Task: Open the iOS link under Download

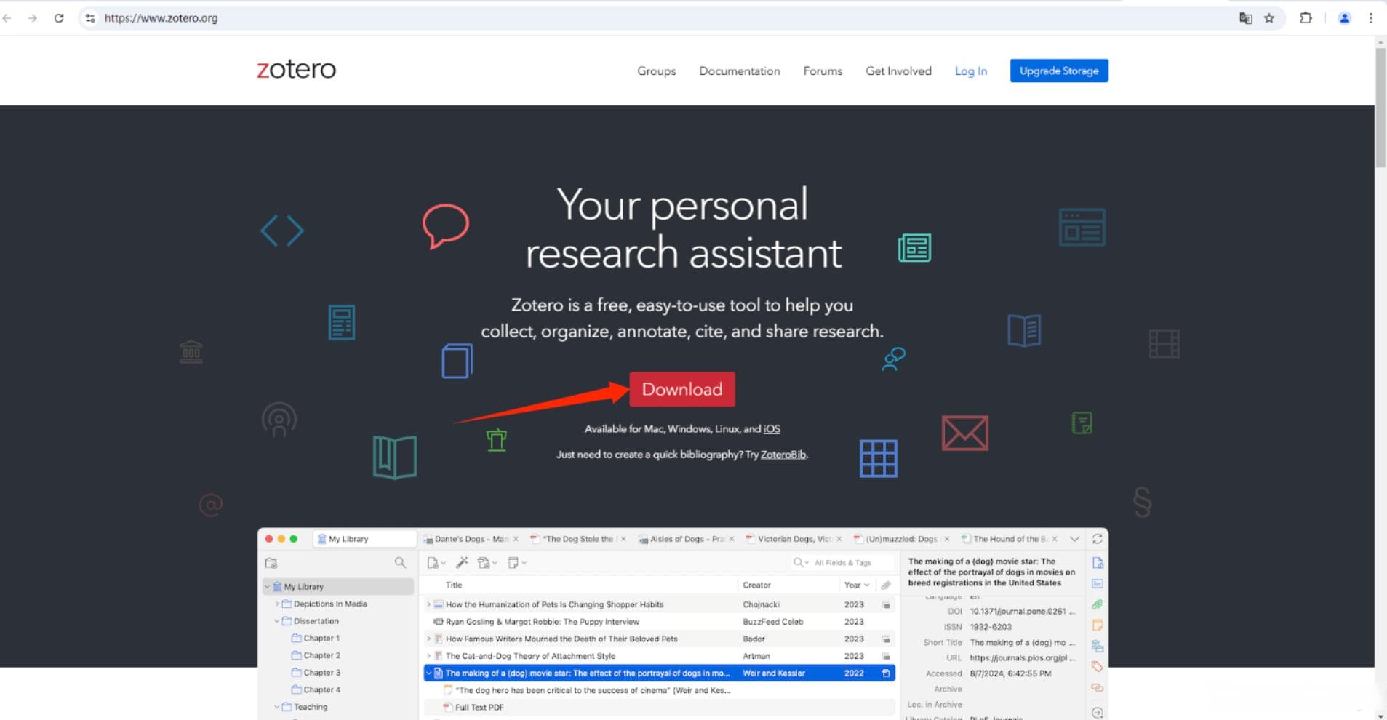Action: point(772,429)
